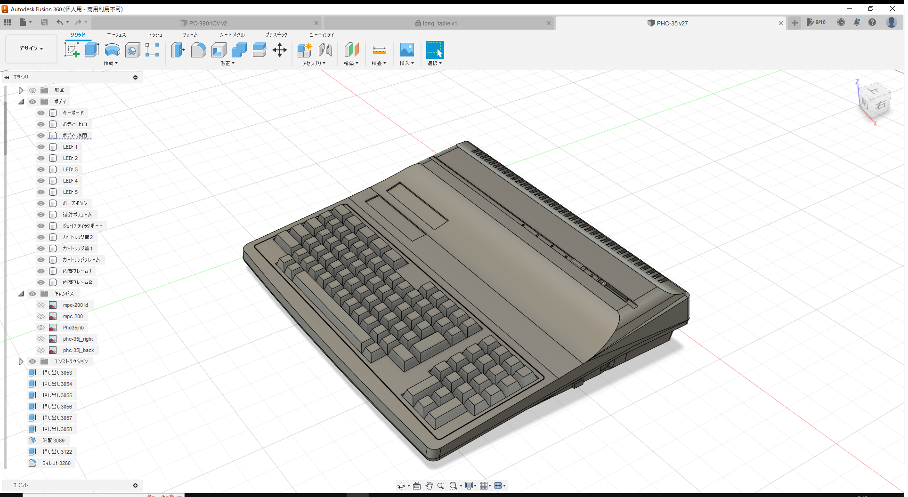
Task: Select the Measure tool under 検査
Action: (x=379, y=50)
